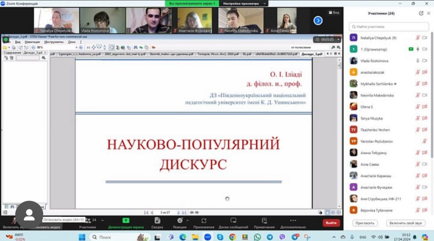This screenshot has height=241, width=434.
Task: Open the 'Приложения' apps icon
Action: [204, 221]
